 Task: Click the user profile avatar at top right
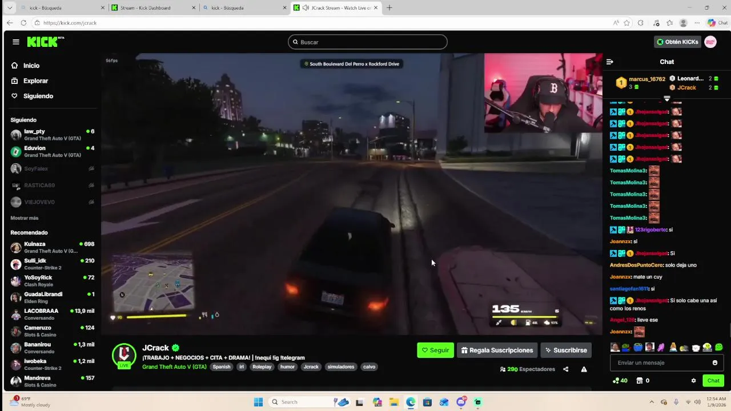(710, 42)
